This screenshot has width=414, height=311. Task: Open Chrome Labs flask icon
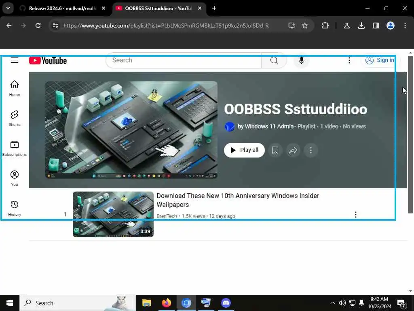tap(346, 26)
